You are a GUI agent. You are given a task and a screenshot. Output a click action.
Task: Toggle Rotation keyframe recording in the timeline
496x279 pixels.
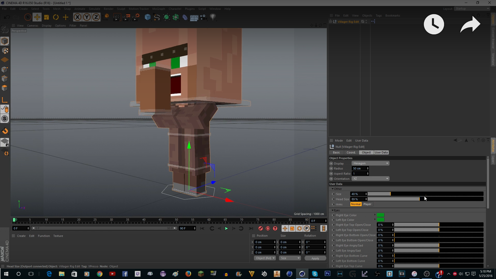[299, 228]
